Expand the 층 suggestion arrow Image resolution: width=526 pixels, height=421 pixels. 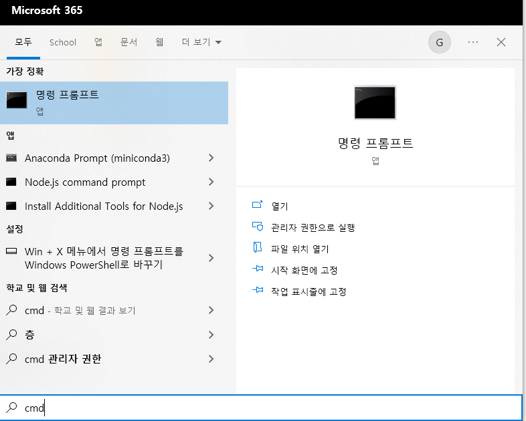click(211, 335)
